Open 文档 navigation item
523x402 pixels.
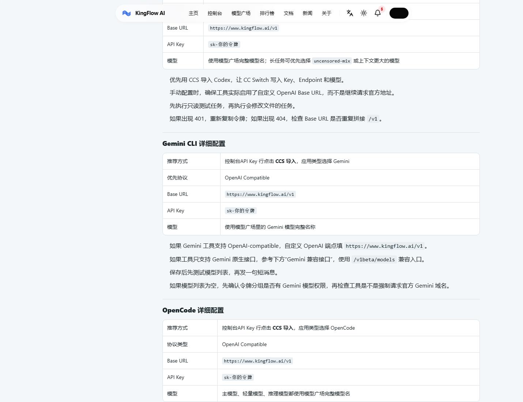[289, 13]
